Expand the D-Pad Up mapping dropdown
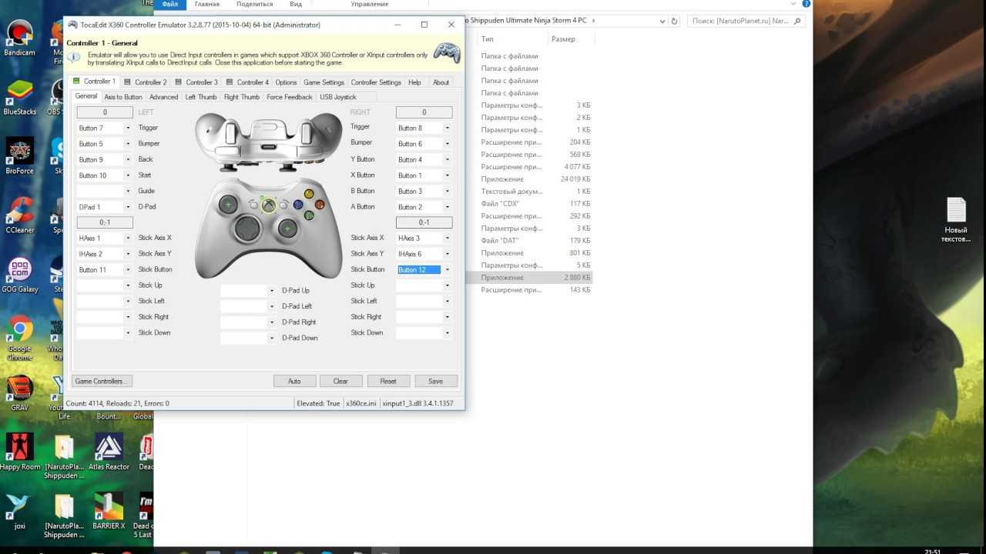The image size is (986, 554). [x=271, y=291]
